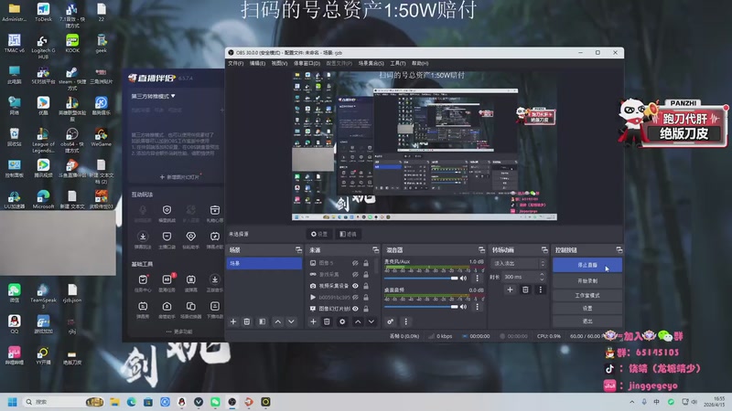Open 淡入淡出 transition type dropdown
This screenshot has height=411, width=732.
(518, 264)
